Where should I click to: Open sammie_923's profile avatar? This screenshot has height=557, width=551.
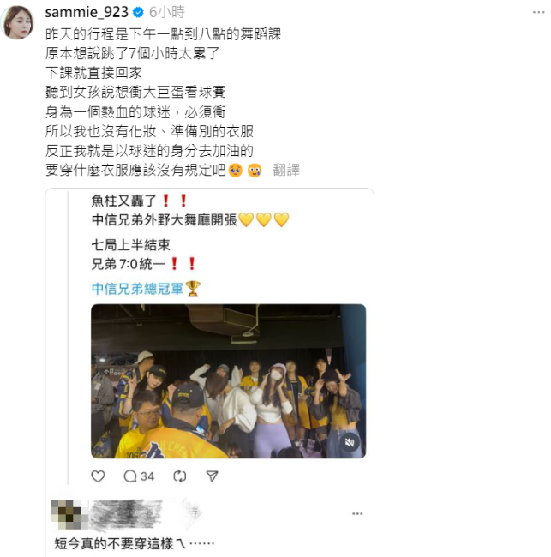(x=18, y=22)
